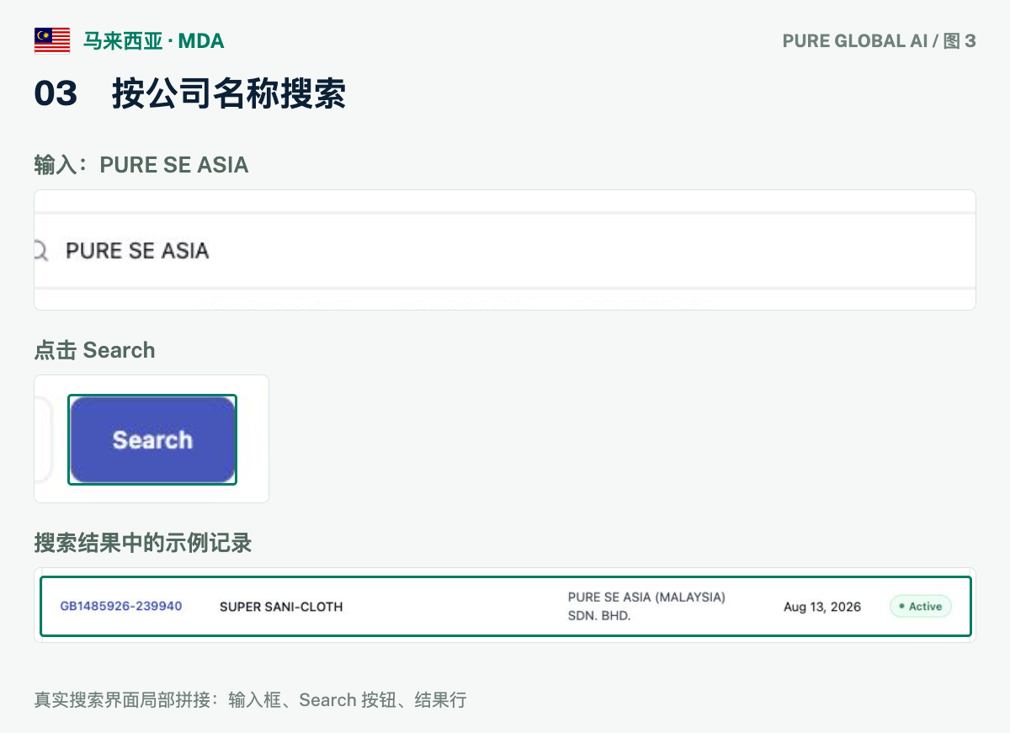Click the magnifier icon in the search box
1010x733 pixels.
40,250
